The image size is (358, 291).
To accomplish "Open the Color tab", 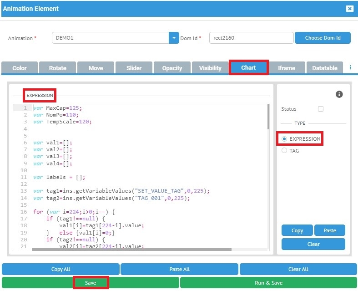I will [20, 68].
